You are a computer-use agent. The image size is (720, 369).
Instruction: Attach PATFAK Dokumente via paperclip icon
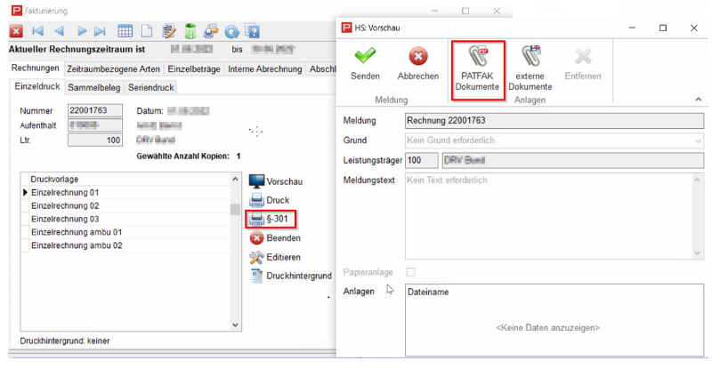(477, 59)
